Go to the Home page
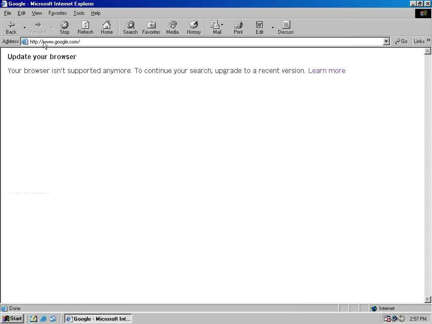432x324 pixels. [x=107, y=27]
